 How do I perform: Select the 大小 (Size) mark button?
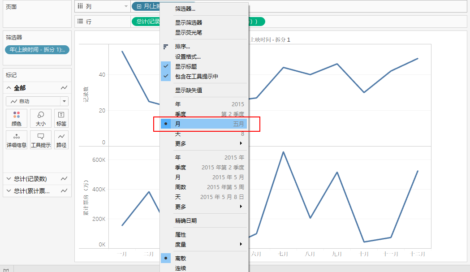[40, 118]
